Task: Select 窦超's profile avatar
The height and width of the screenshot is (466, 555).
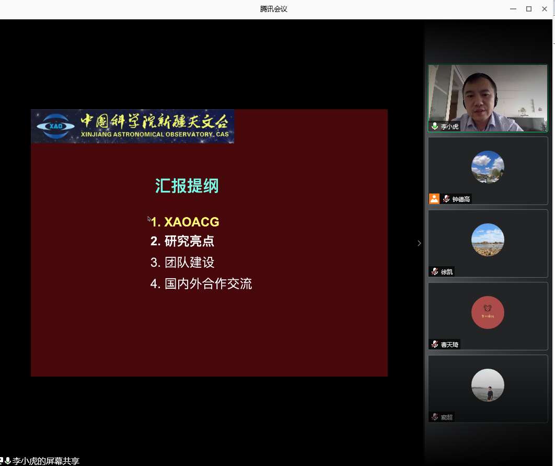Action: (x=487, y=385)
